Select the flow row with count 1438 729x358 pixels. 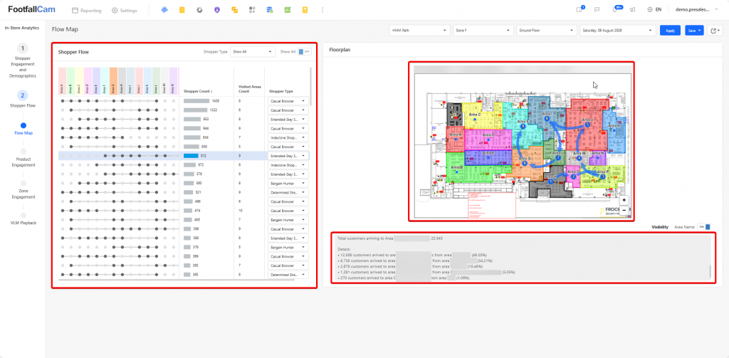coord(184,101)
